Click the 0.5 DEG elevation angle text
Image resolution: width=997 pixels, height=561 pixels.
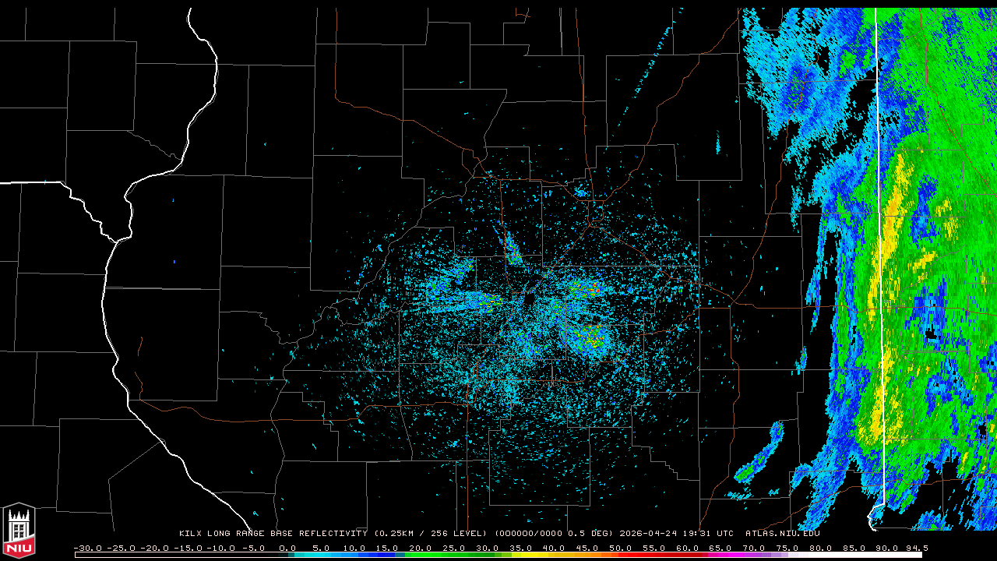[593, 534]
